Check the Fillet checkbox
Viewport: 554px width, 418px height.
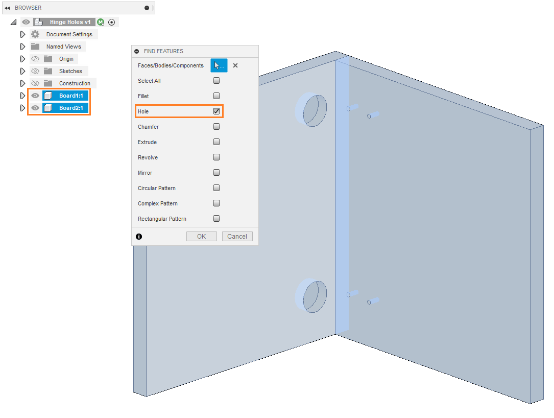(x=216, y=96)
